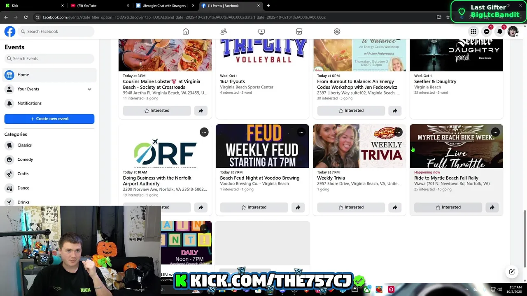
Task: Open the Tri-City Volleyball event image
Action: pyautogui.click(x=262, y=55)
